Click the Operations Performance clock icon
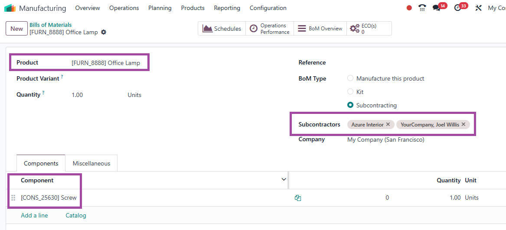The image size is (506, 230). 254,29
